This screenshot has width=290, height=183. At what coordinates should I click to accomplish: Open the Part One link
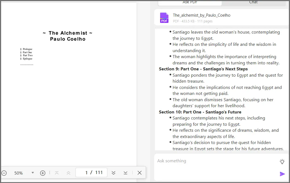pos(27,52)
